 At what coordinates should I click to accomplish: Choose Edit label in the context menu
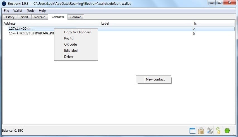76,51
